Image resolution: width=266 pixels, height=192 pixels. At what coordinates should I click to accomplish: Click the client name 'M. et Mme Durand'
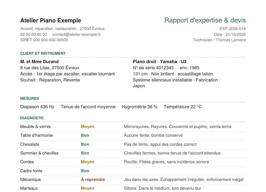[x=39, y=62]
